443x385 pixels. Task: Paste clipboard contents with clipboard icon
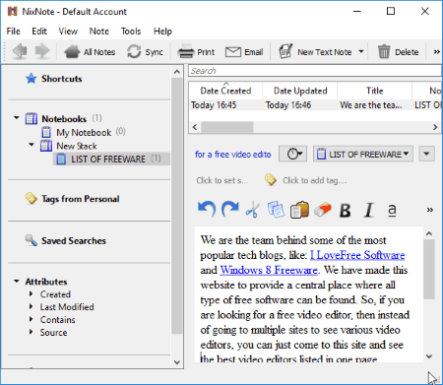(299, 210)
